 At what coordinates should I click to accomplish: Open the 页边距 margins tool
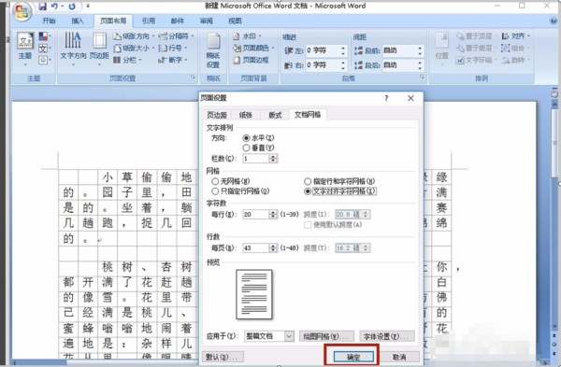tap(99, 48)
